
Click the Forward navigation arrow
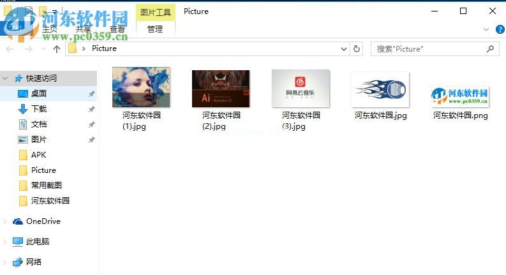click(29, 48)
